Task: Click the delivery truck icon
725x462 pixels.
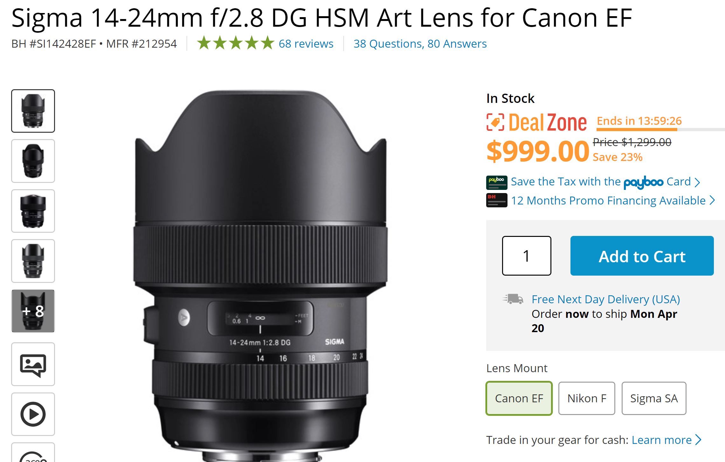Action: click(x=513, y=299)
